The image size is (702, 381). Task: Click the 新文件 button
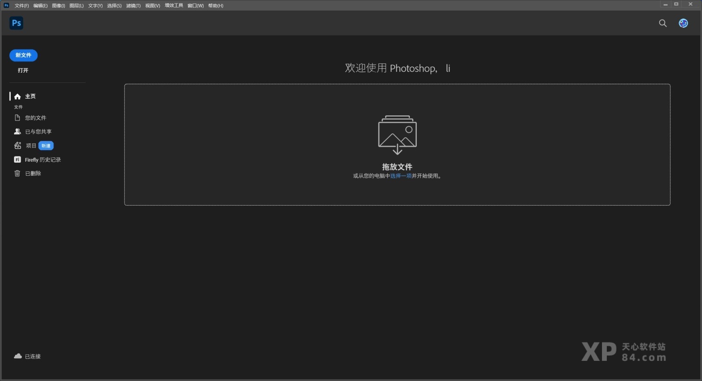[x=23, y=55]
